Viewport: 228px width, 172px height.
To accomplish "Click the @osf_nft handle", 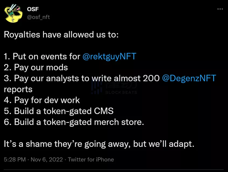I will (38, 17).
